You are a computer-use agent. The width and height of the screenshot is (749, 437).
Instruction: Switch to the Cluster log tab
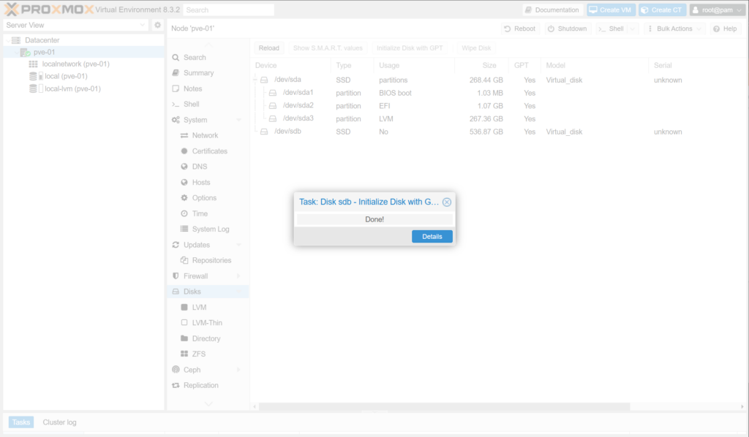(x=59, y=422)
